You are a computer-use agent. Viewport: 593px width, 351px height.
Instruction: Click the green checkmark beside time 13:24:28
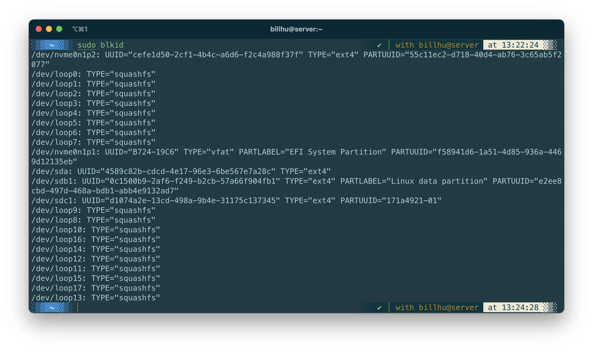379,308
